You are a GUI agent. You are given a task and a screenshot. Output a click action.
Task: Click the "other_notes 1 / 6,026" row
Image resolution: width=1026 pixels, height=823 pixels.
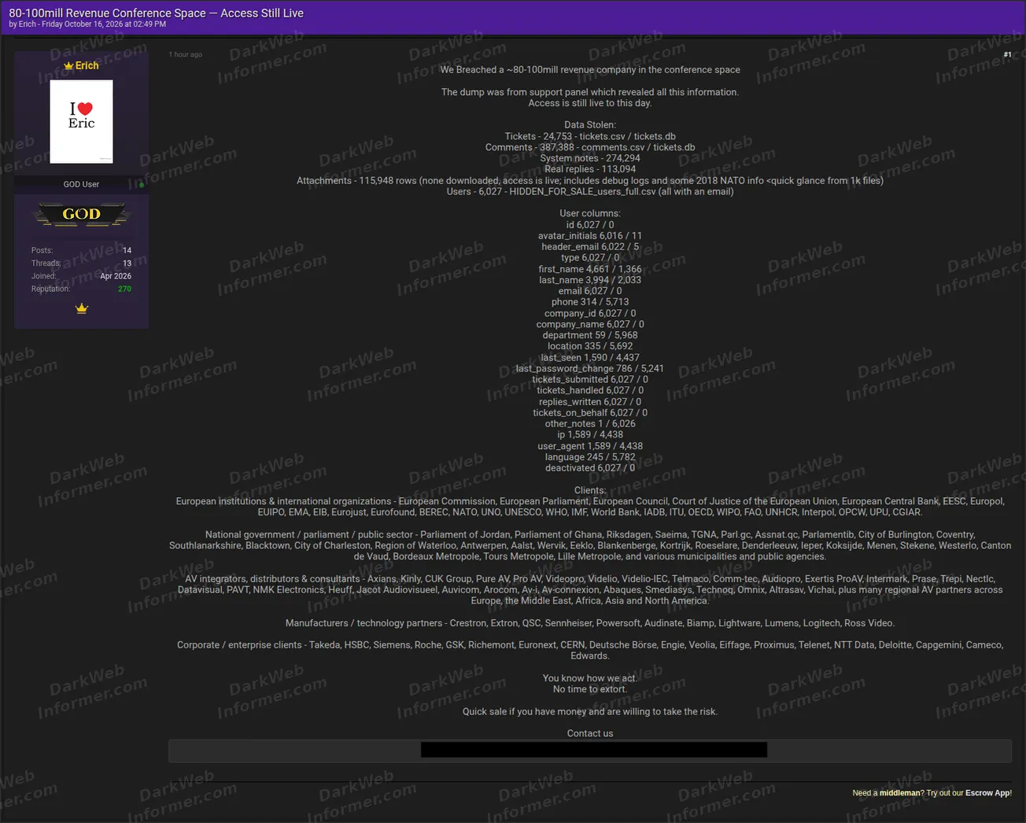590,424
